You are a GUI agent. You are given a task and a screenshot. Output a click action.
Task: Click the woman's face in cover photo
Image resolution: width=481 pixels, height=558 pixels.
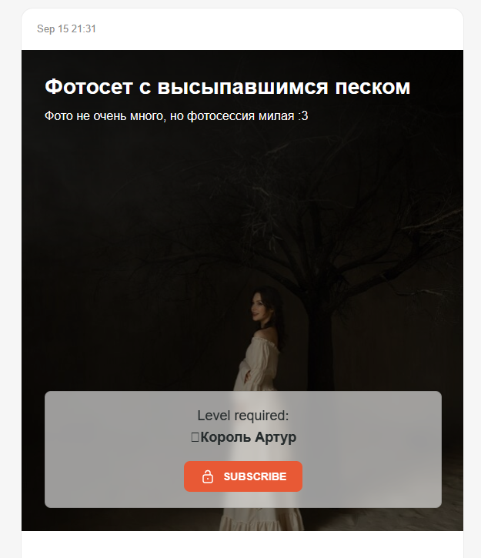pyautogui.click(x=258, y=307)
